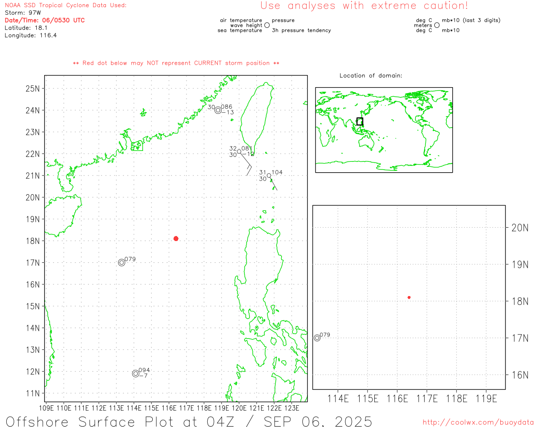Click the 'Storm: 97W' line
The height and width of the screenshot is (427, 534).
pyautogui.click(x=23, y=13)
